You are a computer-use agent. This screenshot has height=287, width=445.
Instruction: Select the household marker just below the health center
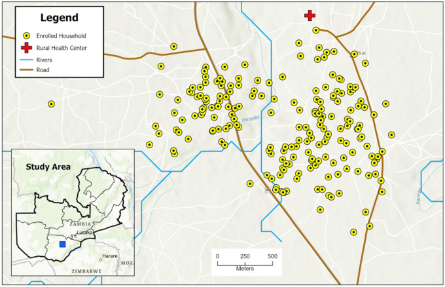click(x=316, y=30)
